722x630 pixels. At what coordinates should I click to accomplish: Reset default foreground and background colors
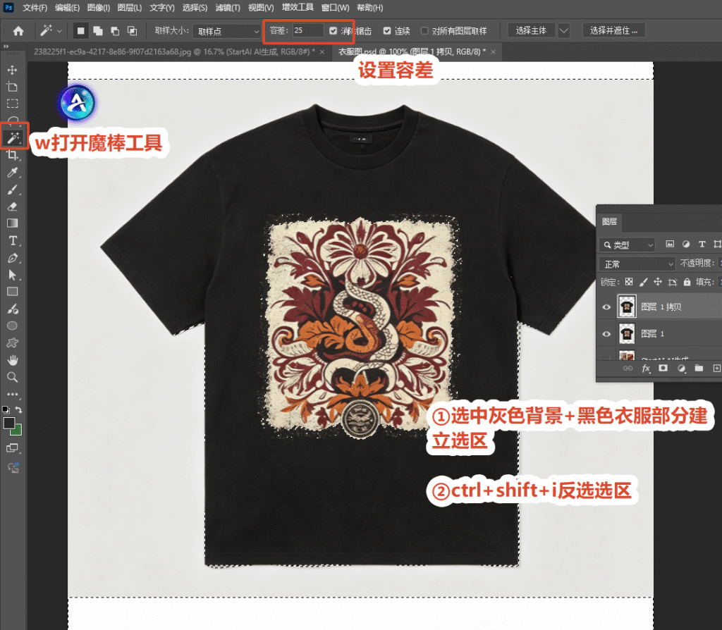click(6, 409)
